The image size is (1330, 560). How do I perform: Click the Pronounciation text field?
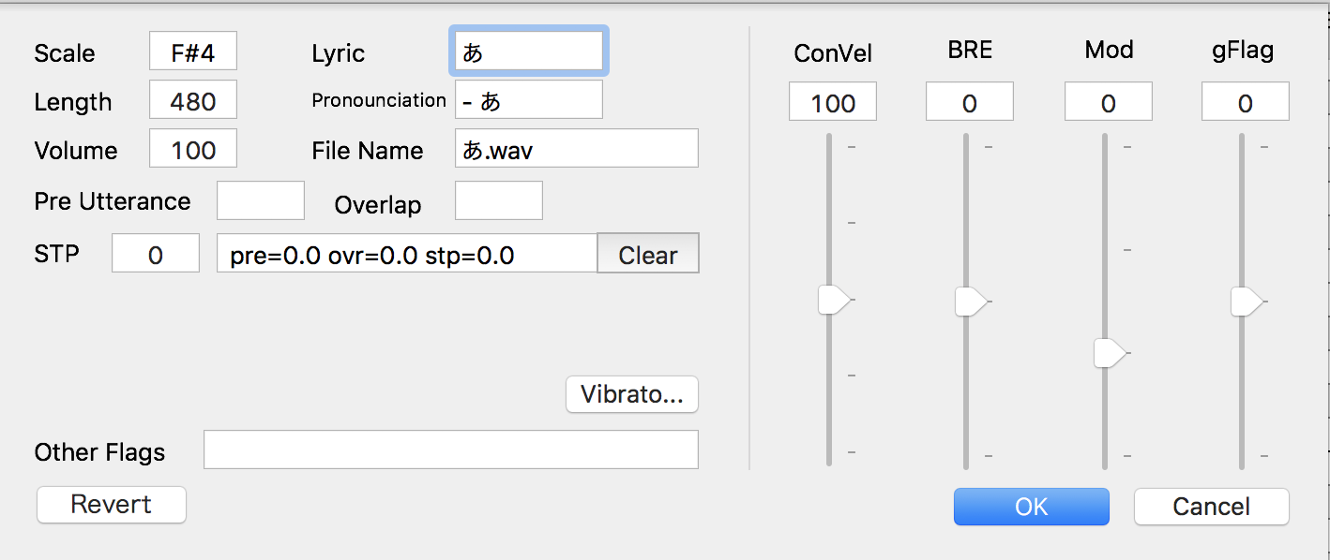pos(528,100)
